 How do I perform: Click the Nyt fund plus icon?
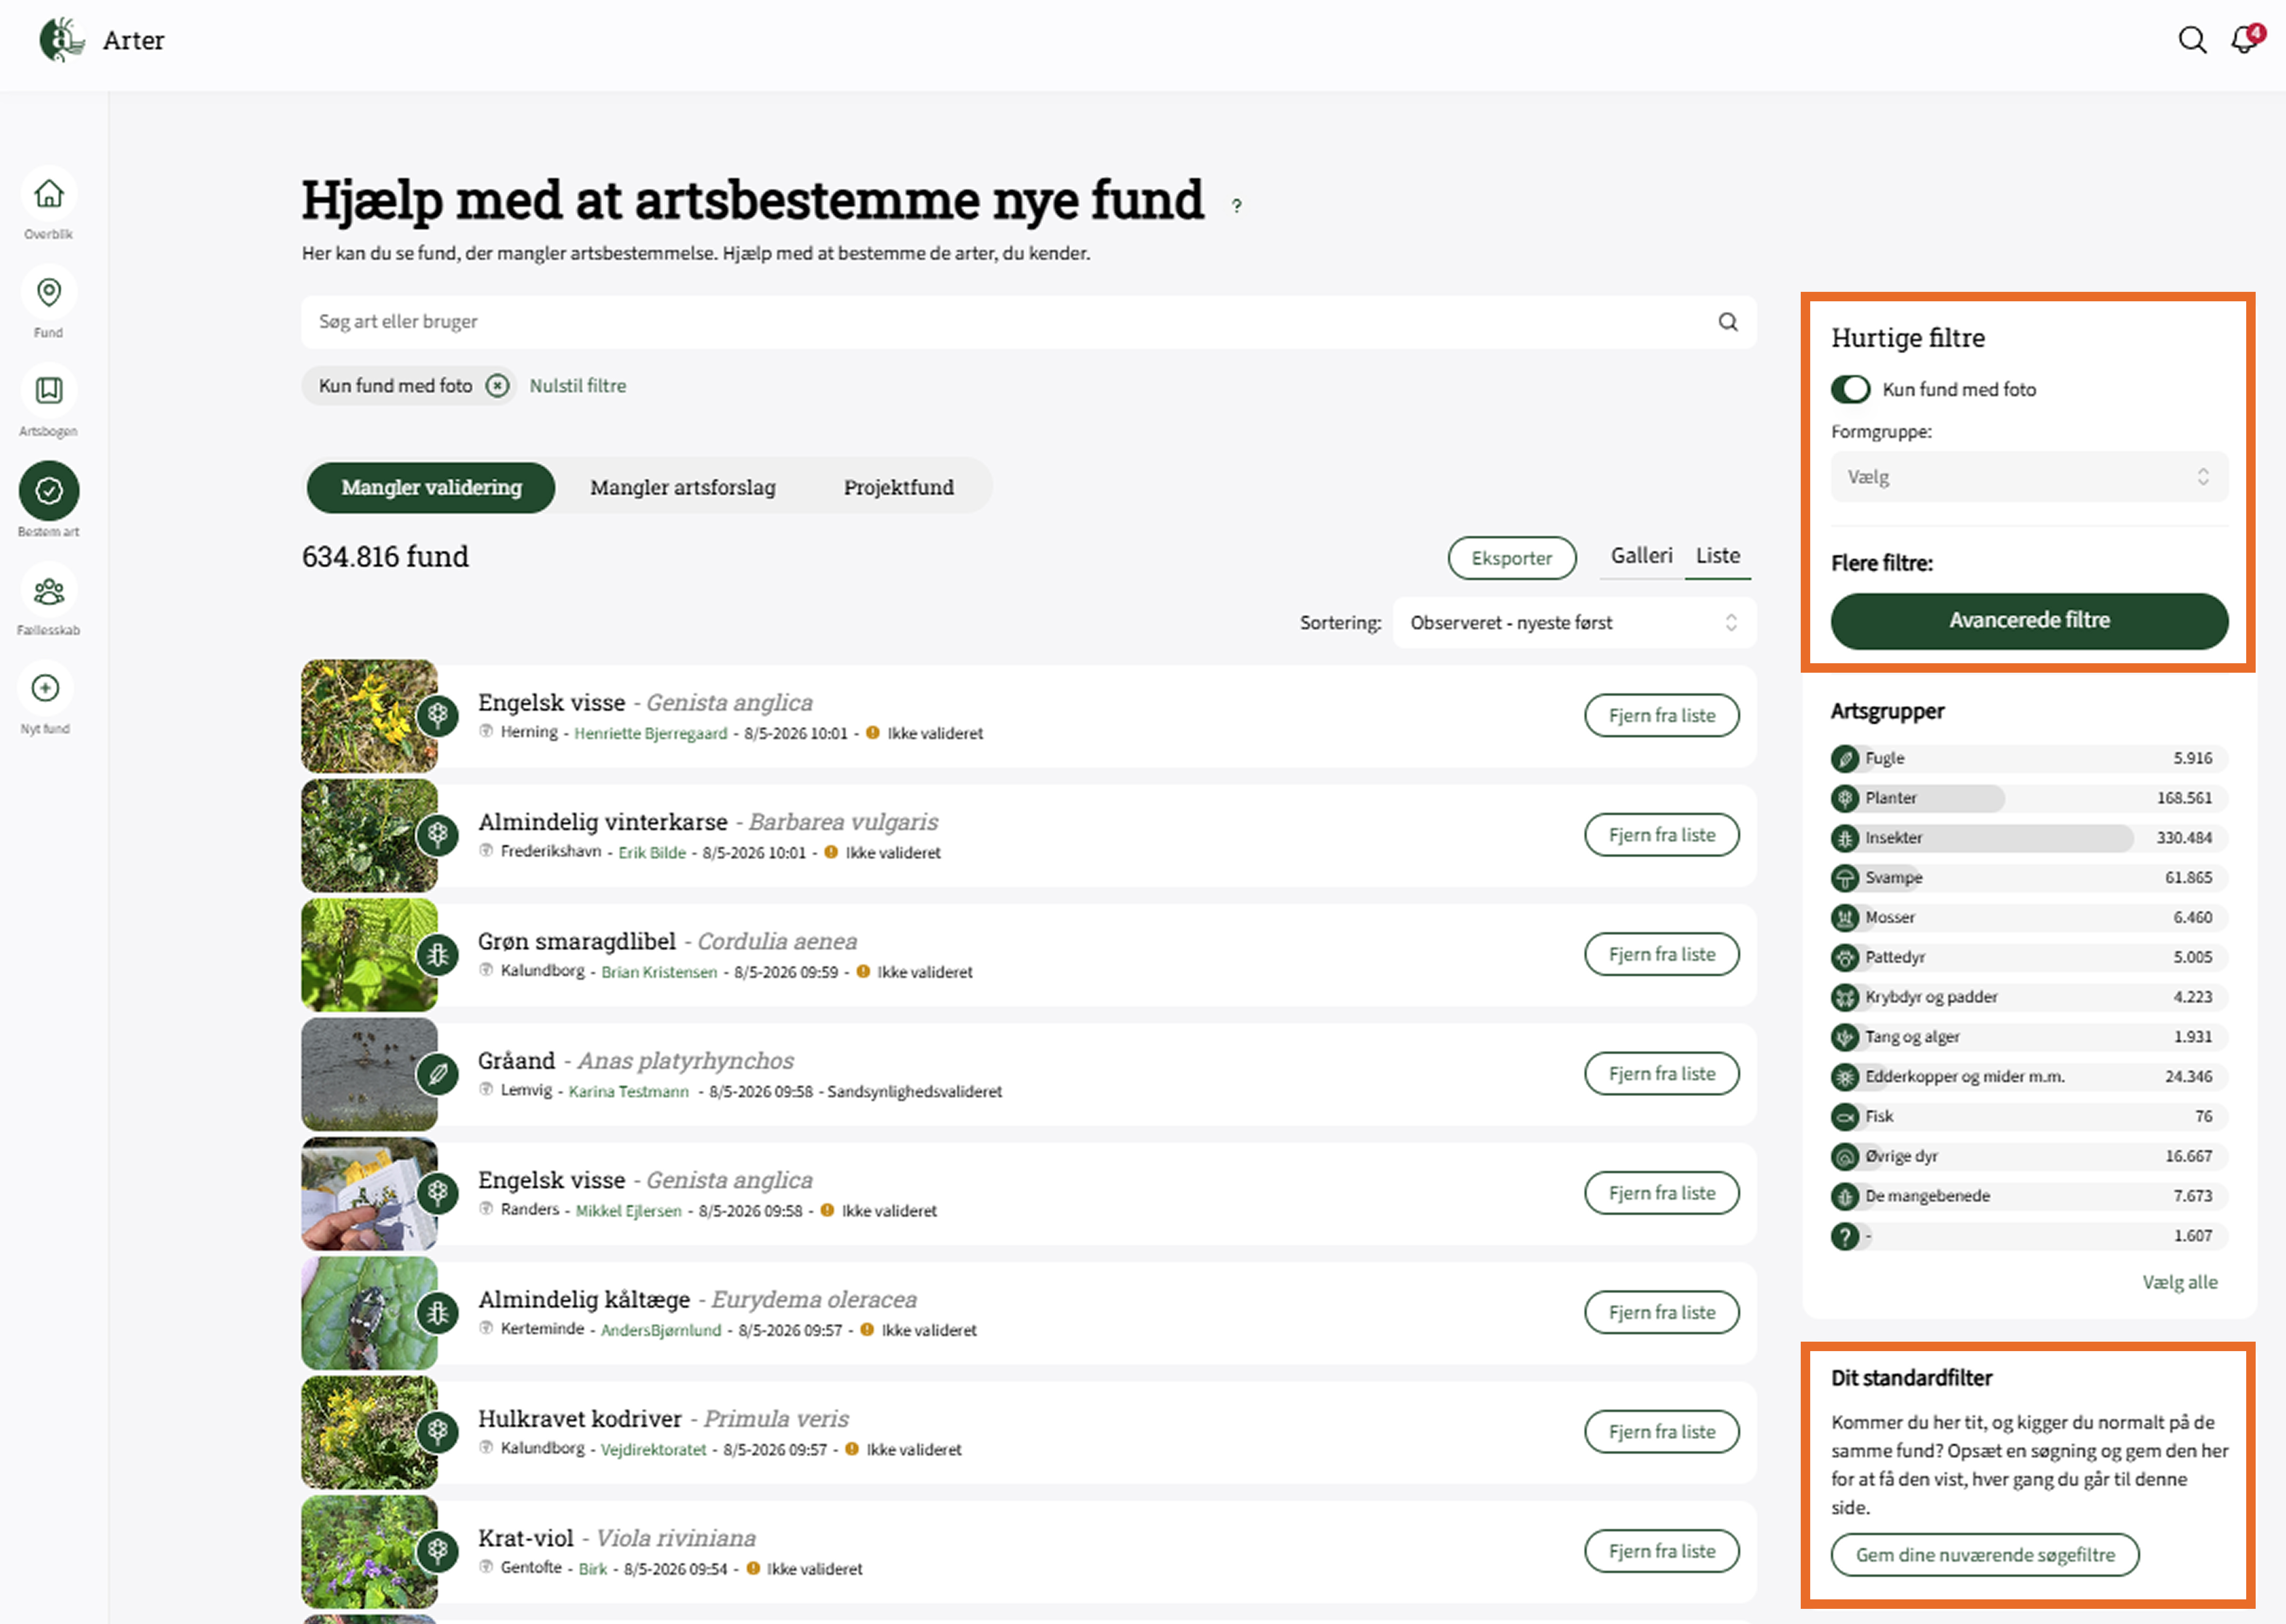(46, 688)
